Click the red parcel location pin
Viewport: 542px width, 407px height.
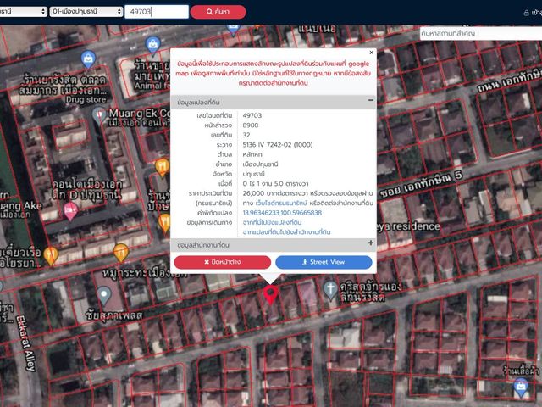point(270,294)
